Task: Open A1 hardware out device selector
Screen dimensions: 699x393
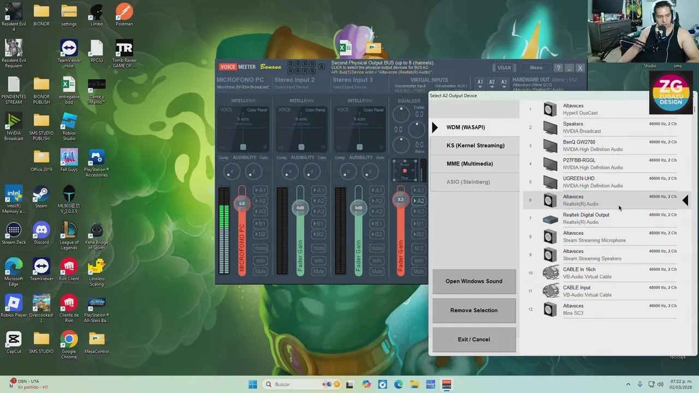Action: pos(480,82)
